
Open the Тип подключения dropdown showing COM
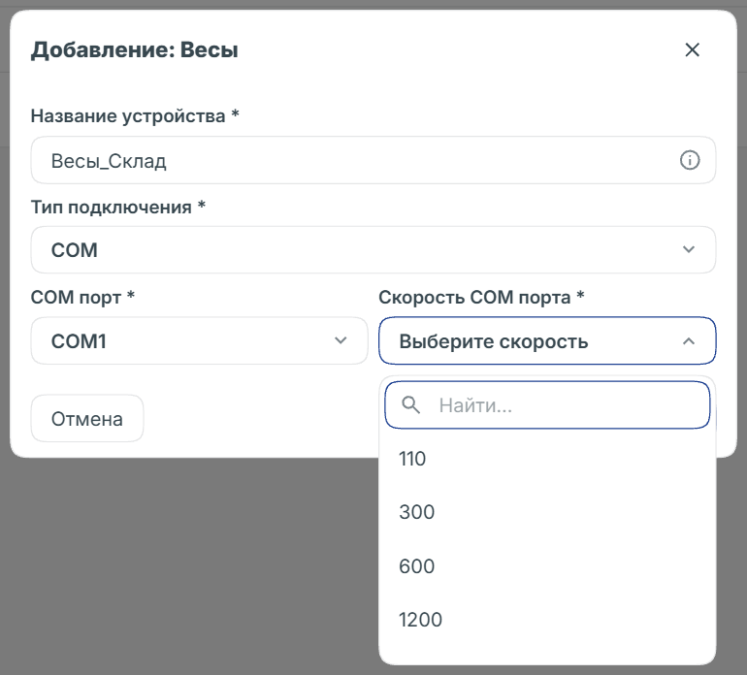373,249
